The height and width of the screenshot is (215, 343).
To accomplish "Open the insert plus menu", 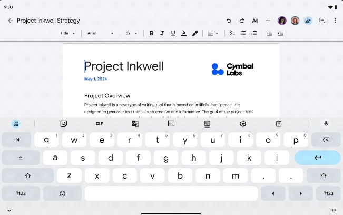I will click(268, 21).
